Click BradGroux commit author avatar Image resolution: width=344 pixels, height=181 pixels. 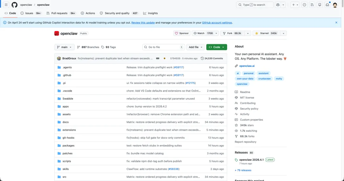59,58
